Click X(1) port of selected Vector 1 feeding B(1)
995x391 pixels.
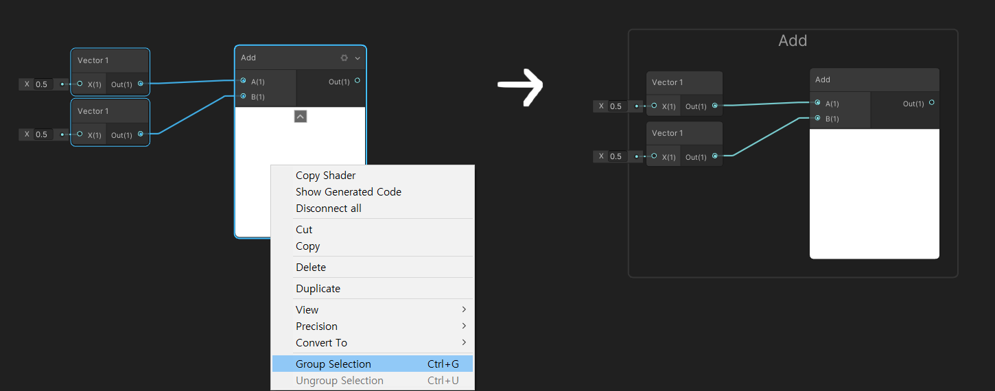pos(80,134)
